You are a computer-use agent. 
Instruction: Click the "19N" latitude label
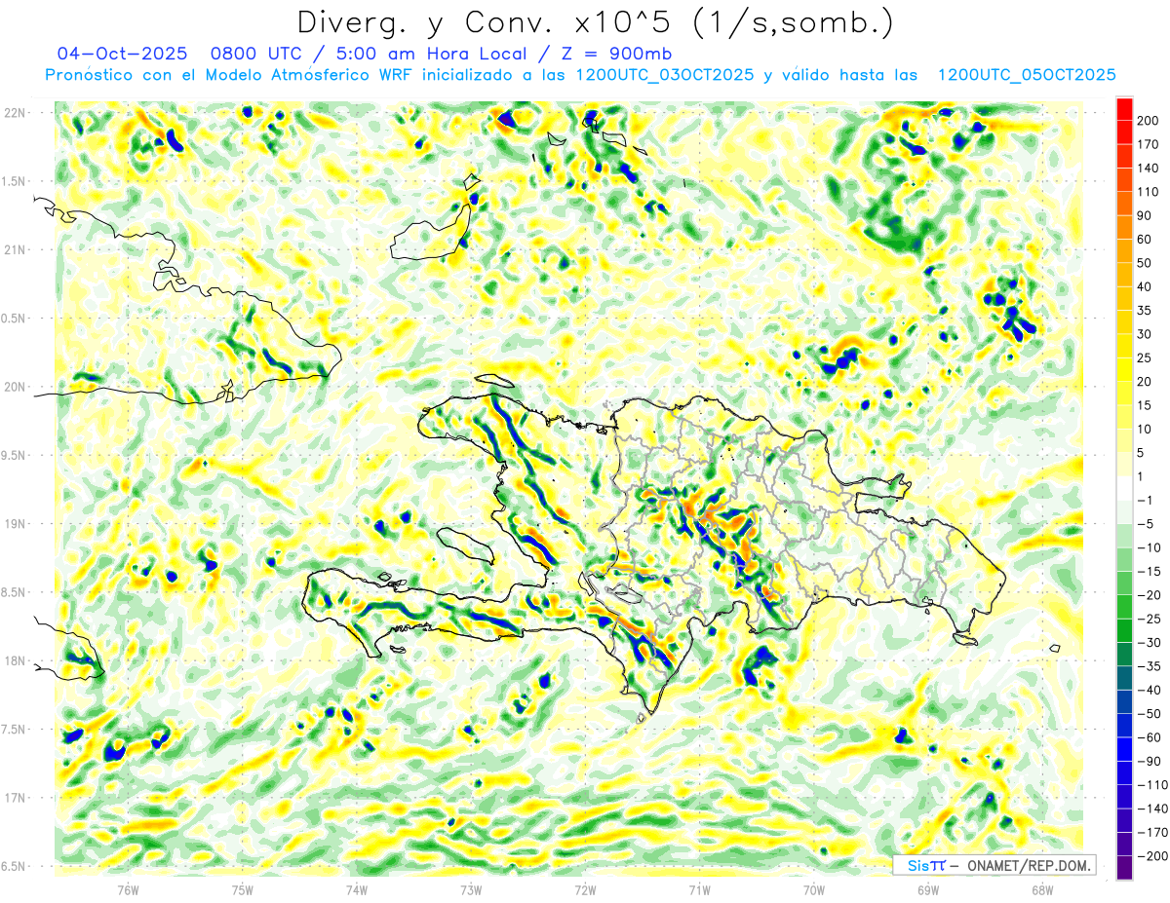pyautogui.click(x=14, y=524)
